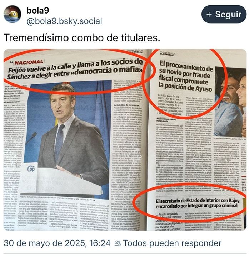Image resolution: width=250 pixels, height=258 pixels.
Task: Click the circled Ayuso fraude fiscal headline
Action: [185, 77]
